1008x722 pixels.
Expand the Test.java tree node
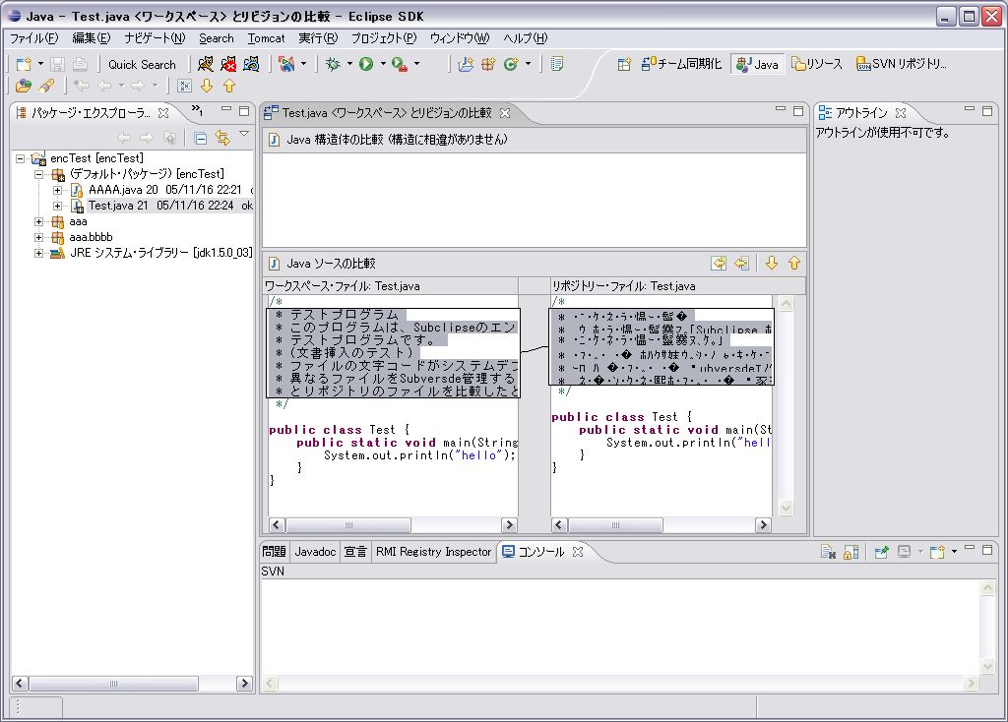58,206
